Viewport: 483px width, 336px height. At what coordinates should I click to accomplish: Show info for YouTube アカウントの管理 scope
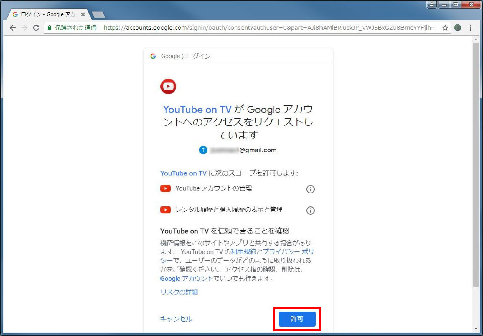tap(310, 189)
